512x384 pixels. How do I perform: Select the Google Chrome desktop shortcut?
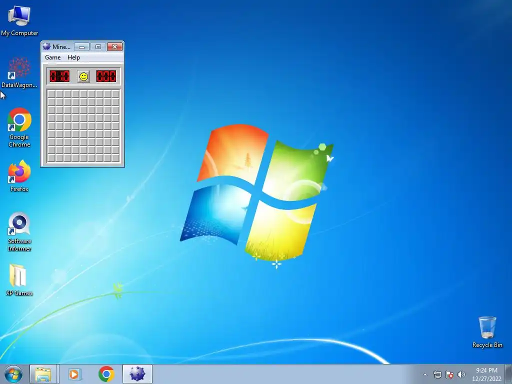coord(19,127)
